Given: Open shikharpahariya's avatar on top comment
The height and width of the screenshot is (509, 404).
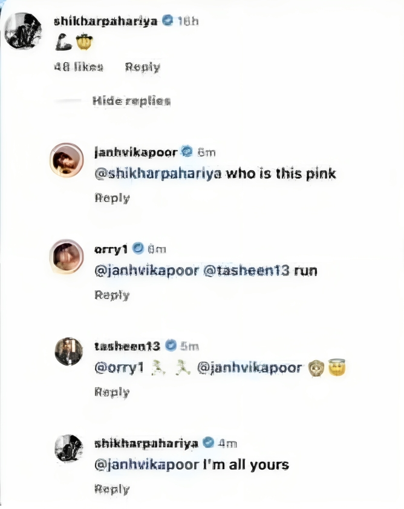Looking at the screenshot, I should [x=23, y=31].
